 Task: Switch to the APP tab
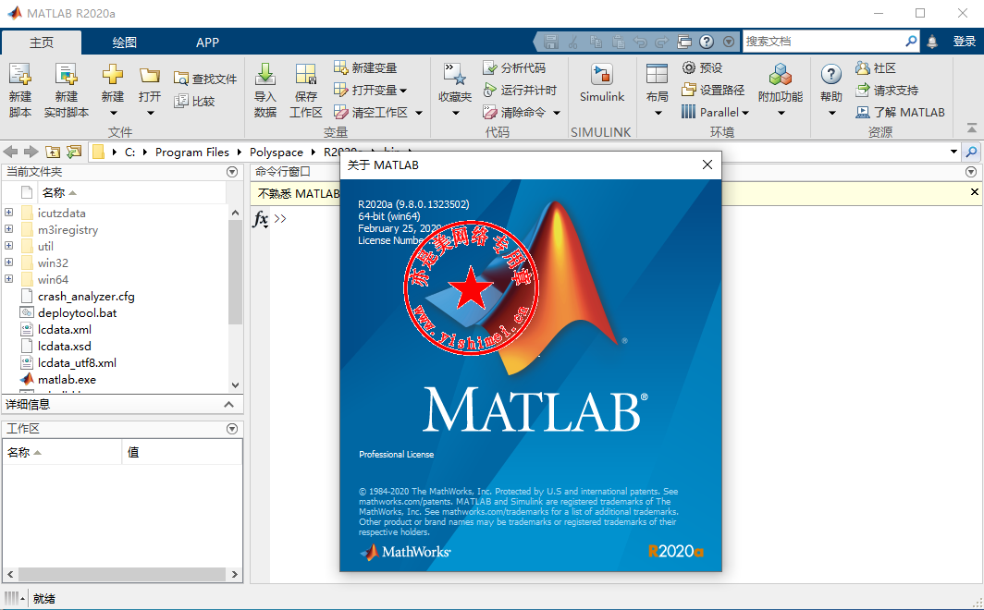[207, 43]
